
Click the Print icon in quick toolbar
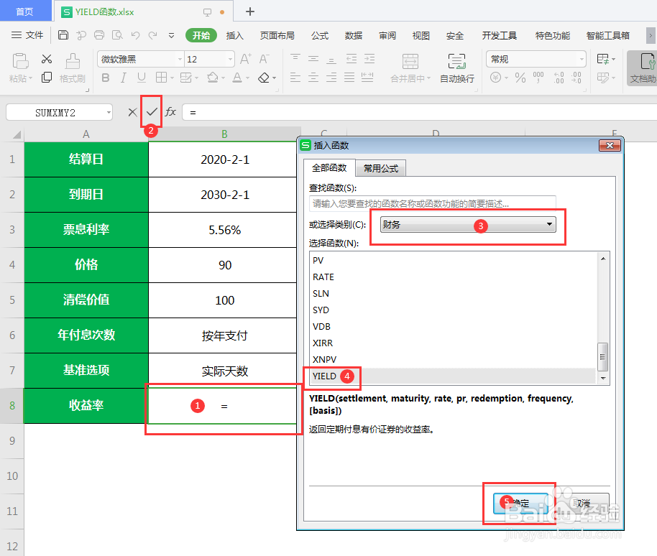tap(99, 34)
